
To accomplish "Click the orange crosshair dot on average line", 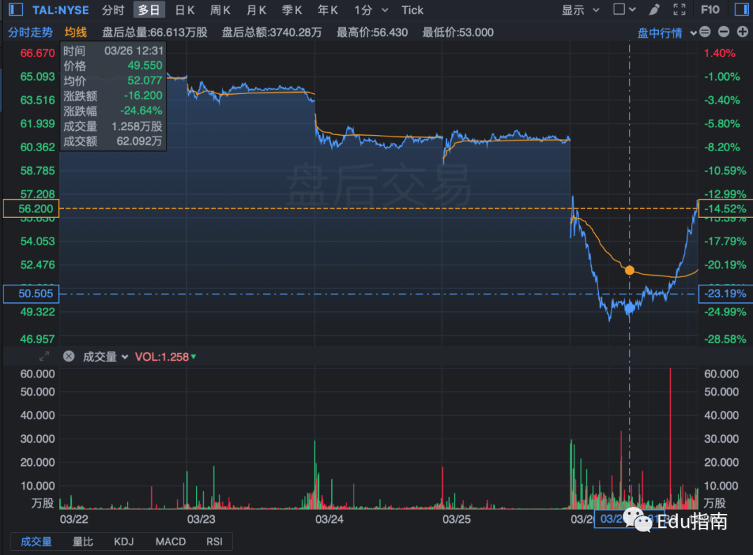I will 630,271.
